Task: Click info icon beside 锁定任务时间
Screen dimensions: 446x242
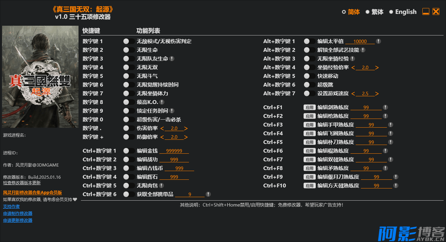Action: (x=172, y=111)
